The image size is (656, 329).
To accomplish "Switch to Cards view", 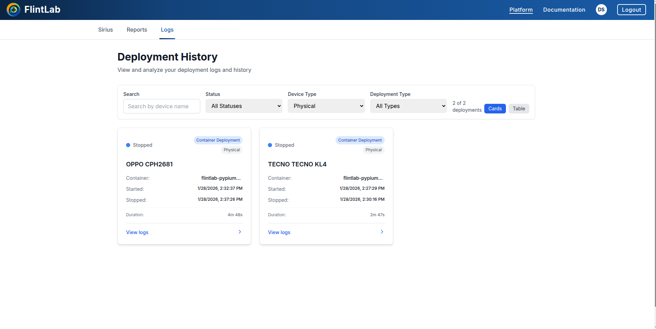I will [x=495, y=109].
